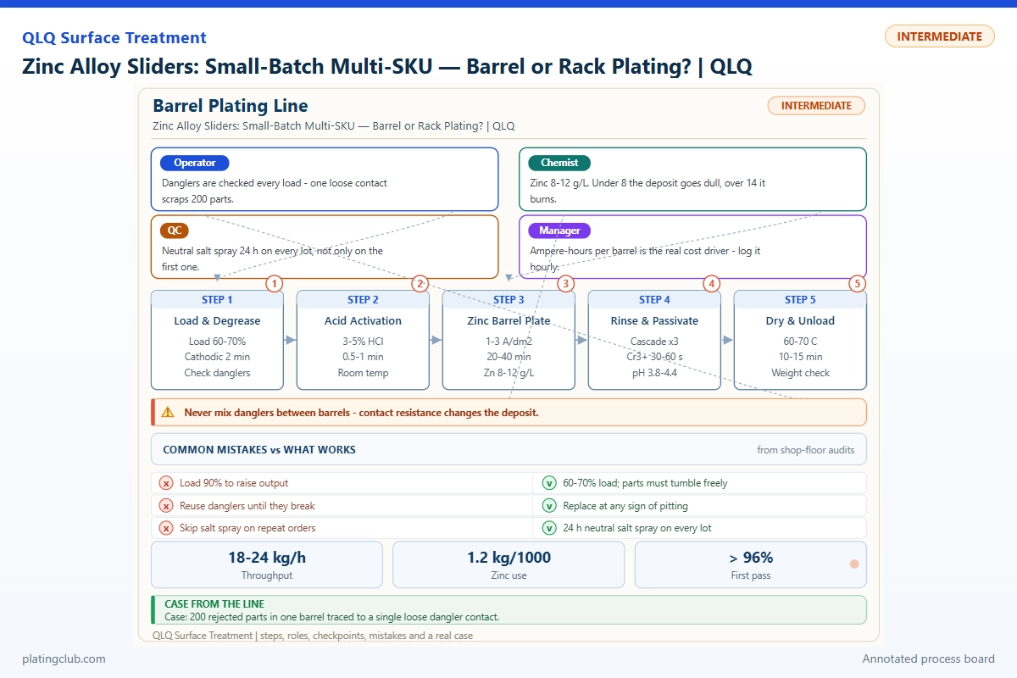Click the QC note 'Neutral salt spray 24 h'
Screen dimensions: 1017x678
(x=272, y=258)
